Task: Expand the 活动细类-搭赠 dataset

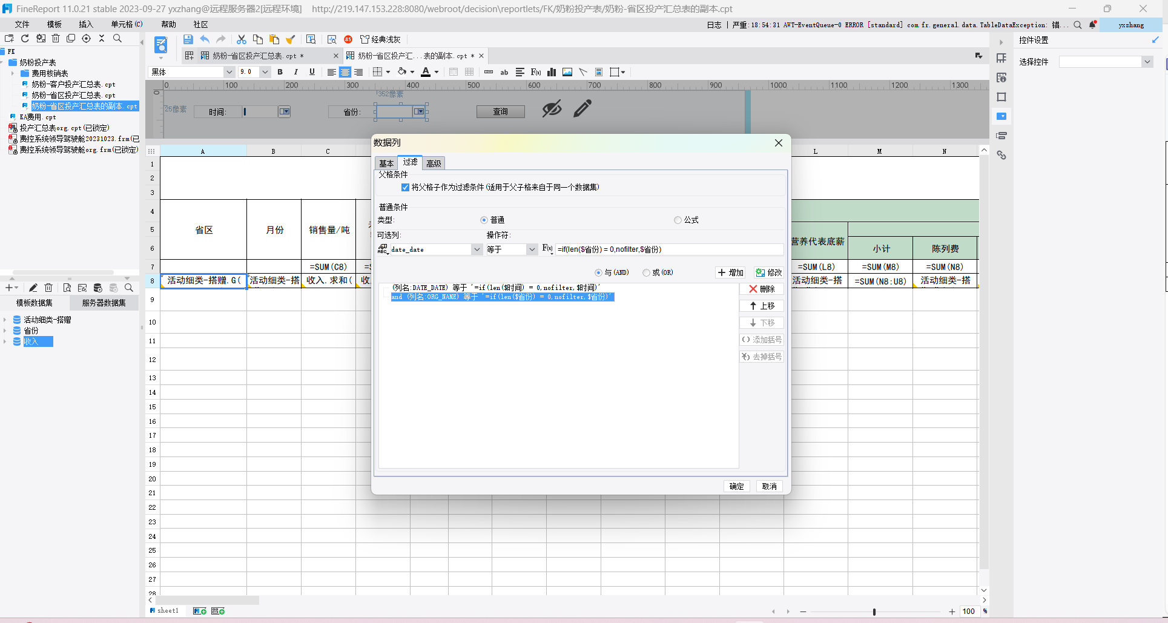Action: [5, 320]
